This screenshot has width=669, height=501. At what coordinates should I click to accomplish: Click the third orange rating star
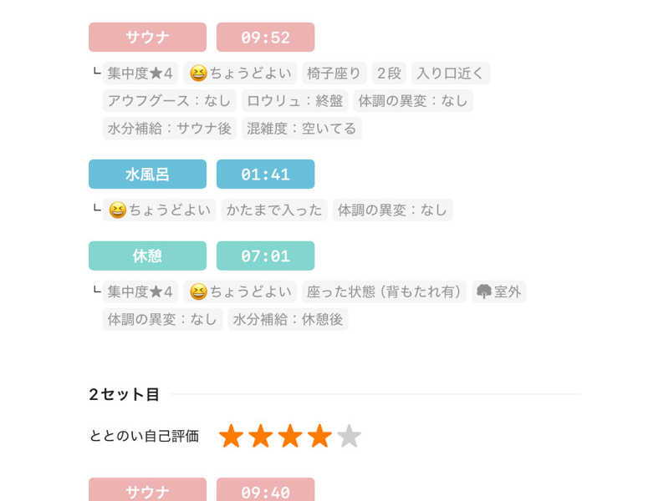(290, 436)
